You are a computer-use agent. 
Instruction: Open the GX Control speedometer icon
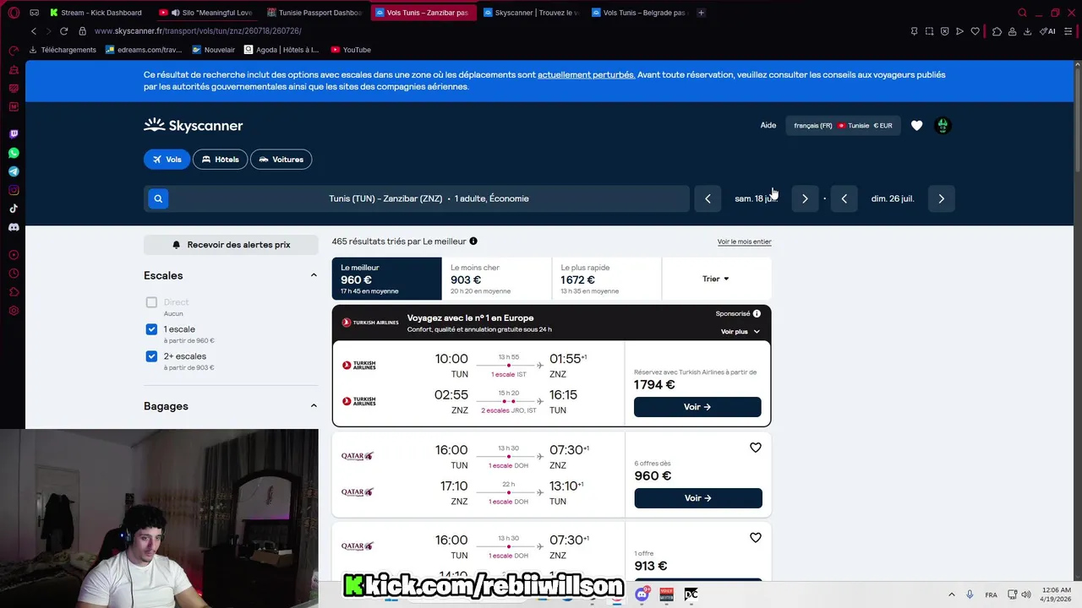pos(14,52)
